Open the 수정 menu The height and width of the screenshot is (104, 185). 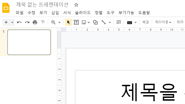click(x=31, y=13)
